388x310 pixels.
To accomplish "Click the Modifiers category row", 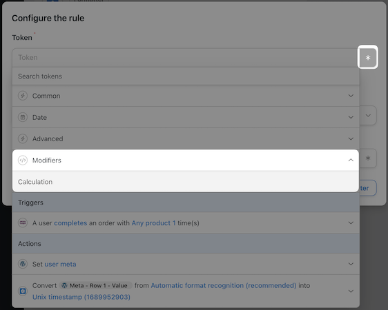I will 186,161.
